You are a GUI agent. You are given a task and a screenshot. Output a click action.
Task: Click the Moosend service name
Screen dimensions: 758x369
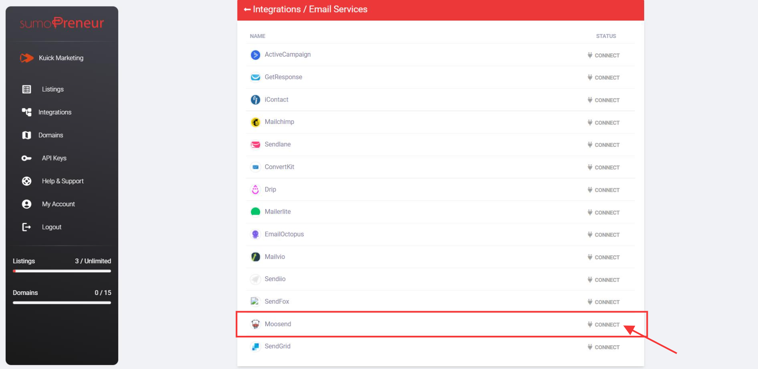point(278,324)
